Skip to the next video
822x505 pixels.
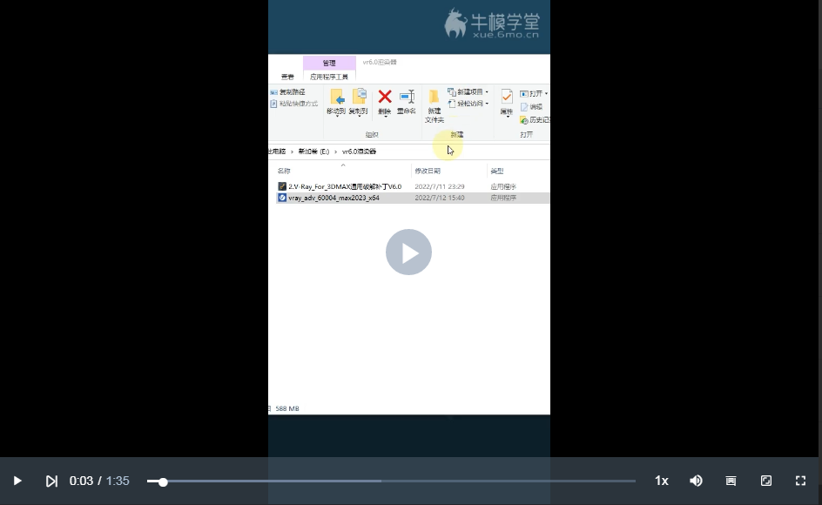51,481
